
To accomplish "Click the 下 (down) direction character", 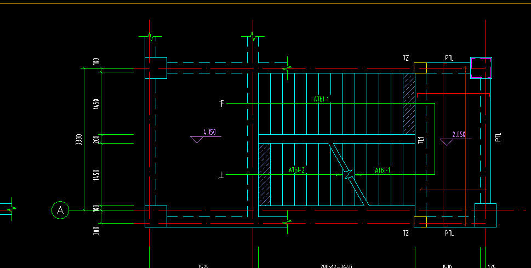I will tap(222, 103).
